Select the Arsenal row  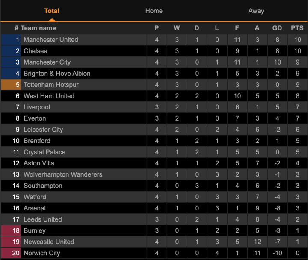pyautogui.click(x=154, y=208)
